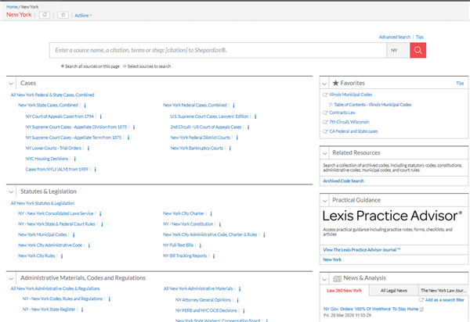Open info icon for U.S. Supreme Court Cases
The image size is (470, 322).
click(255, 116)
